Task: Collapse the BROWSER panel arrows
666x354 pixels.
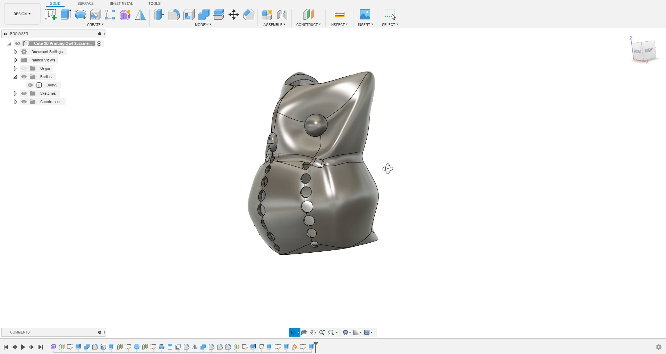Action: point(5,34)
